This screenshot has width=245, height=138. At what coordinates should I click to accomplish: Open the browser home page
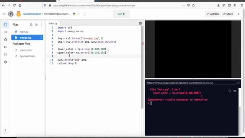tap(20, 5)
